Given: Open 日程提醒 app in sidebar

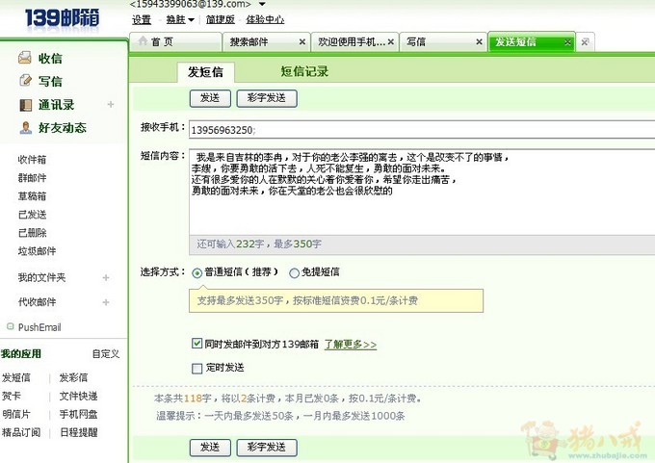Looking at the screenshot, I should pyautogui.click(x=78, y=432).
